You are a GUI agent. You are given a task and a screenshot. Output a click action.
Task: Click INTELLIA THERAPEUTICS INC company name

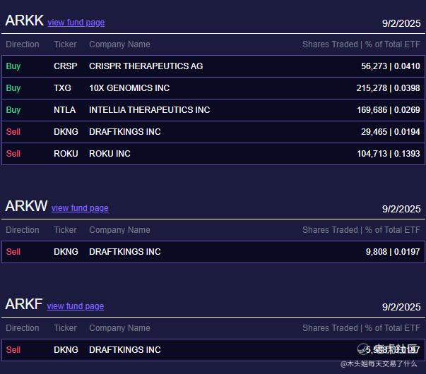pos(150,110)
